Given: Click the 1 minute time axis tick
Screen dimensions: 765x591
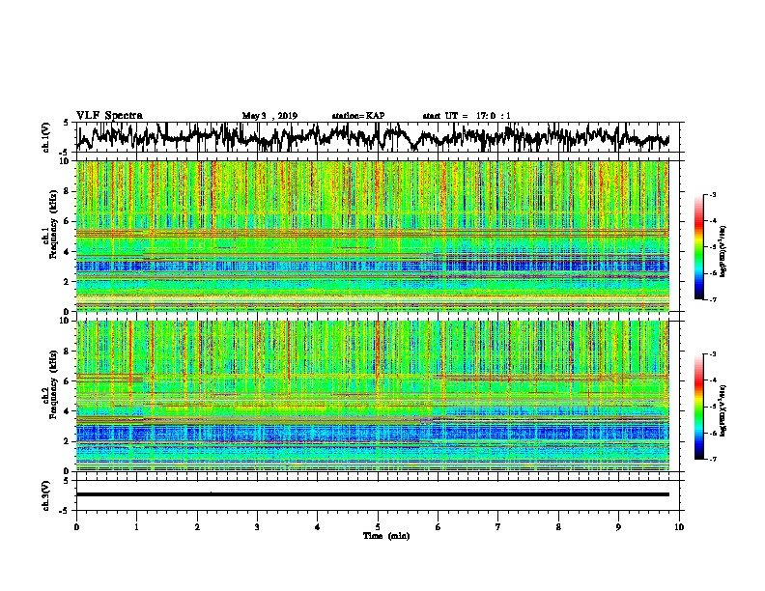Looking at the screenshot, I should pos(136,527).
